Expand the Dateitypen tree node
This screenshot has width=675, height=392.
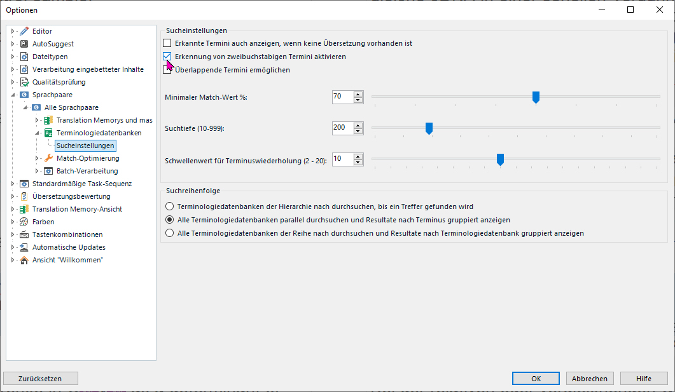click(x=12, y=57)
